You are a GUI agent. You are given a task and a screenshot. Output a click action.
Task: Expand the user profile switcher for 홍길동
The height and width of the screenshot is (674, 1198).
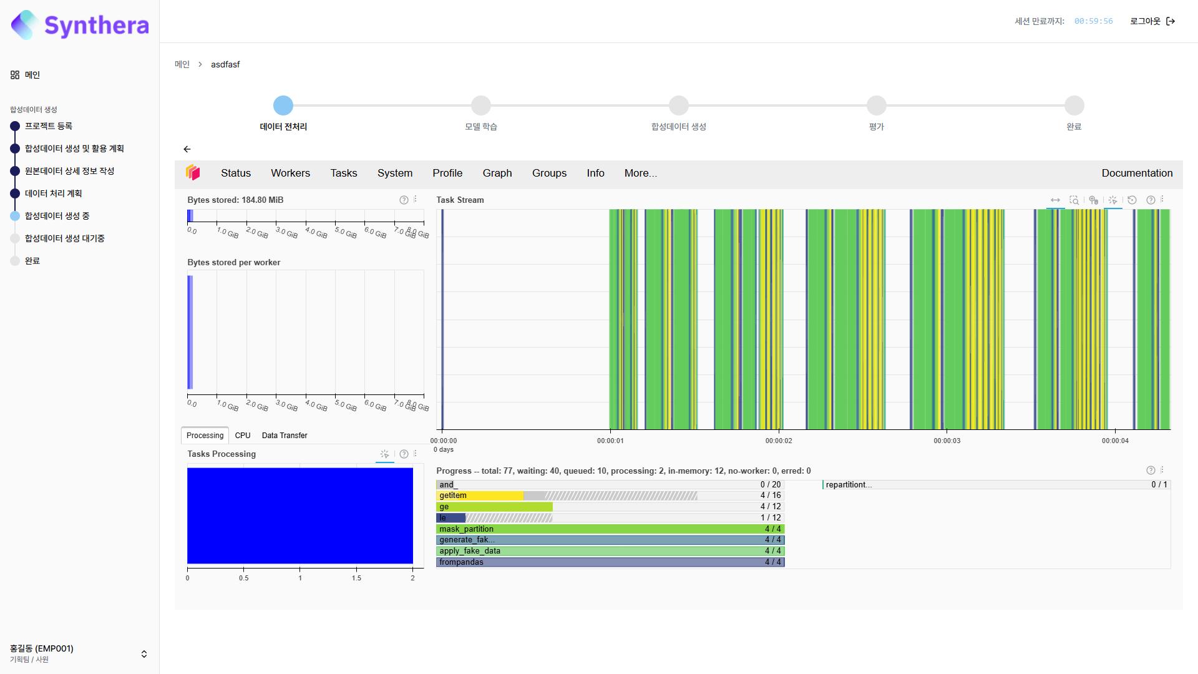click(x=144, y=654)
